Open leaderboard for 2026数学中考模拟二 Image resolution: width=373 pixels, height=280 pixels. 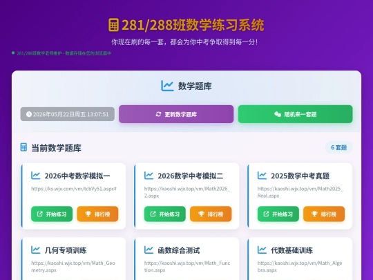[x=211, y=214]
